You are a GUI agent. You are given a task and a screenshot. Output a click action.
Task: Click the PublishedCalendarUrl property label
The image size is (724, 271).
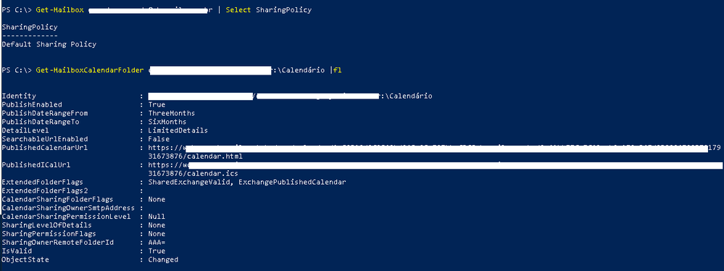(45, 148)
